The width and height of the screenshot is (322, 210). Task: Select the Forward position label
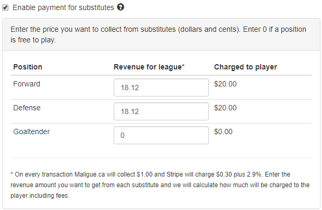(x=26, y=84)
